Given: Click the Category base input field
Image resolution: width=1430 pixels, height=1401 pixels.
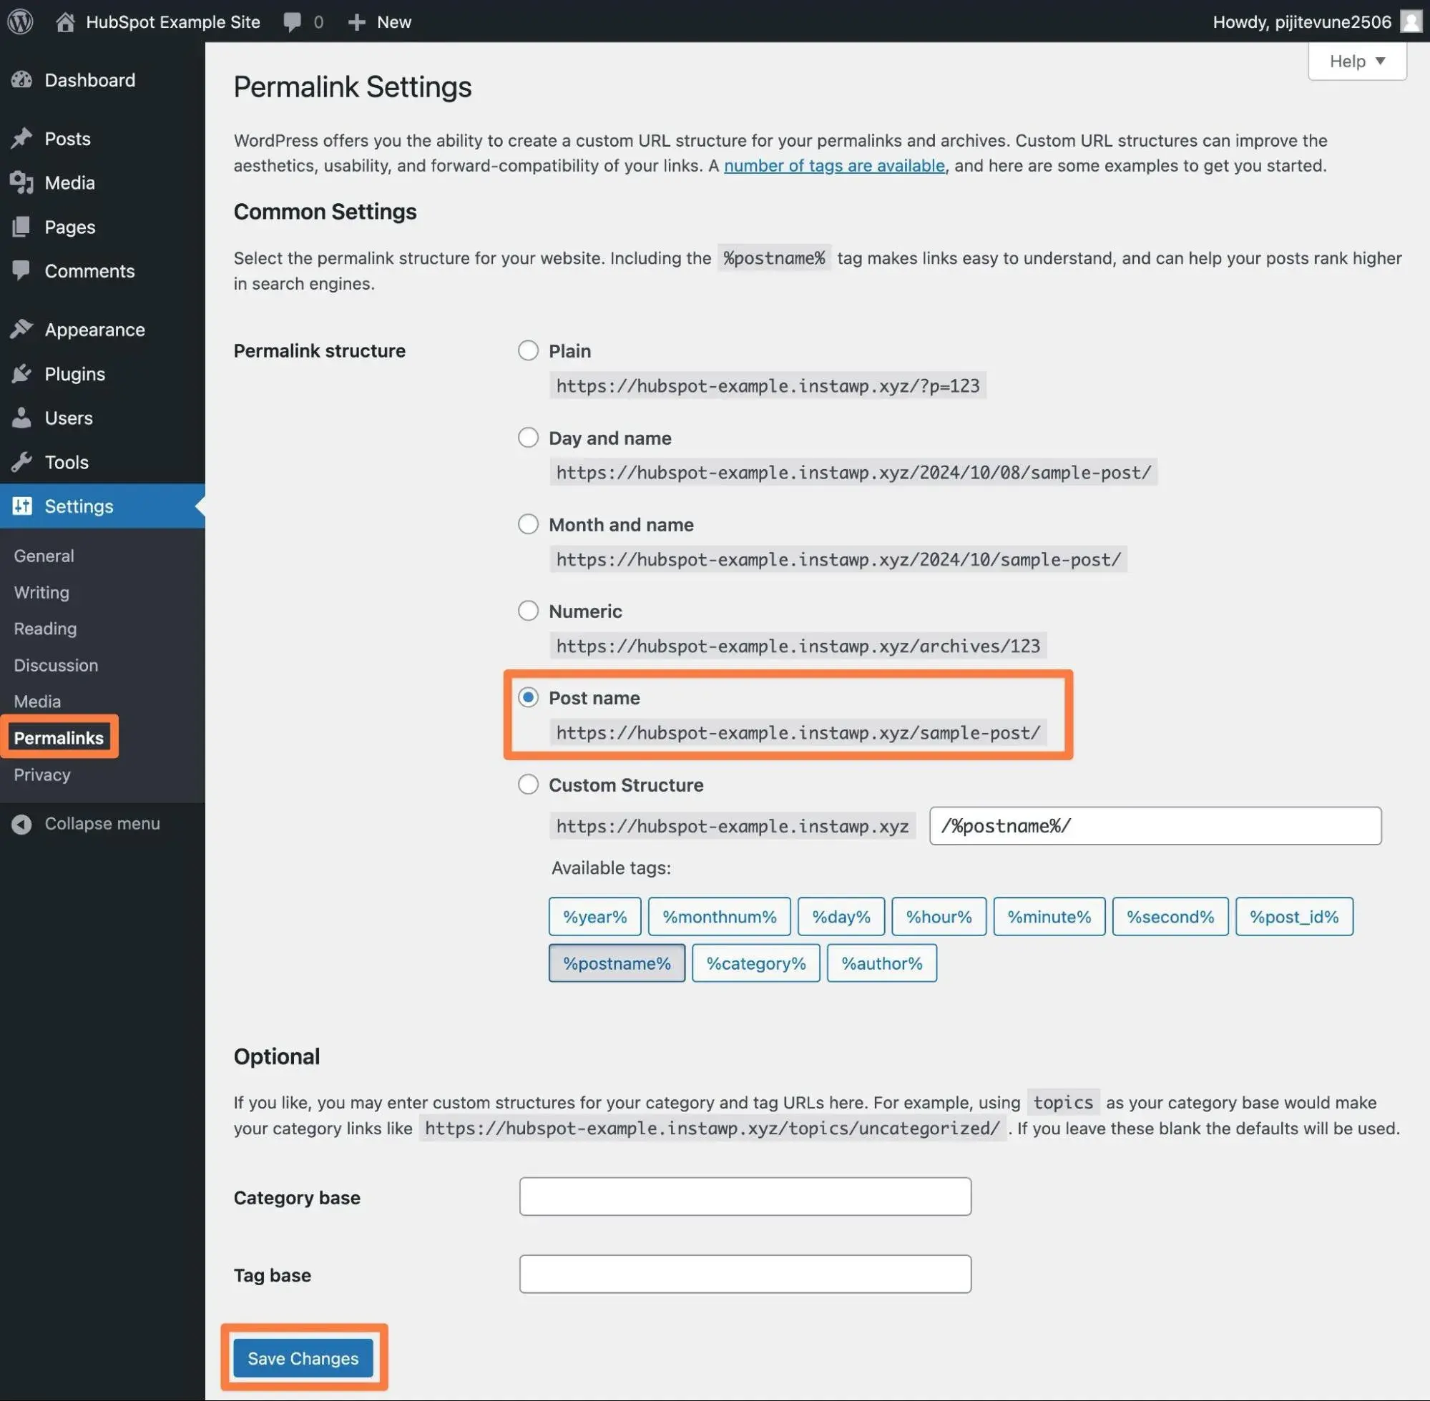Looking at the screenshot, I should [x=745, y=1196].
